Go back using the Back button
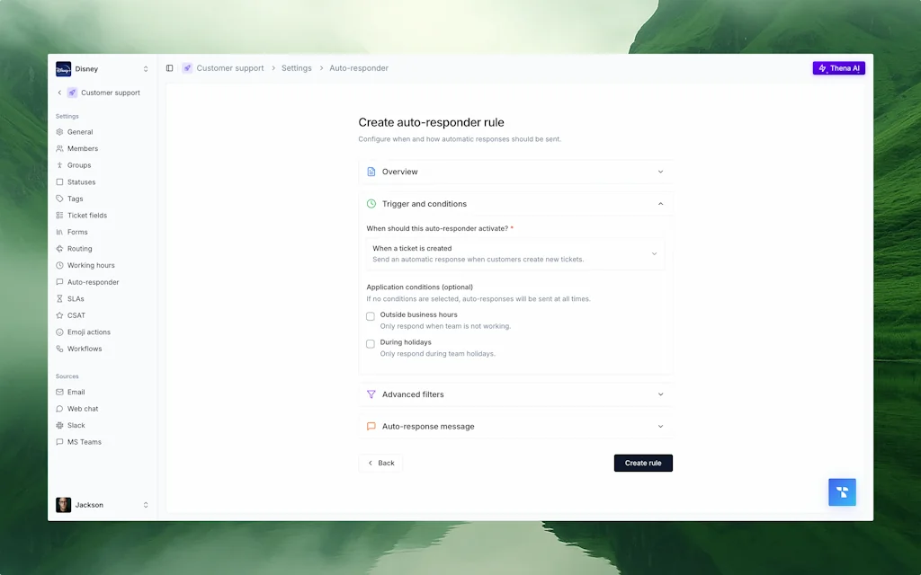921x575 pixels. tap(380, 463)
